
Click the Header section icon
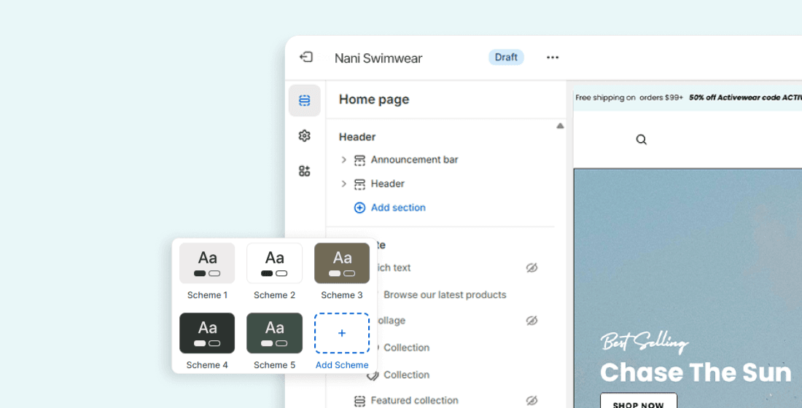pos(359,184)
